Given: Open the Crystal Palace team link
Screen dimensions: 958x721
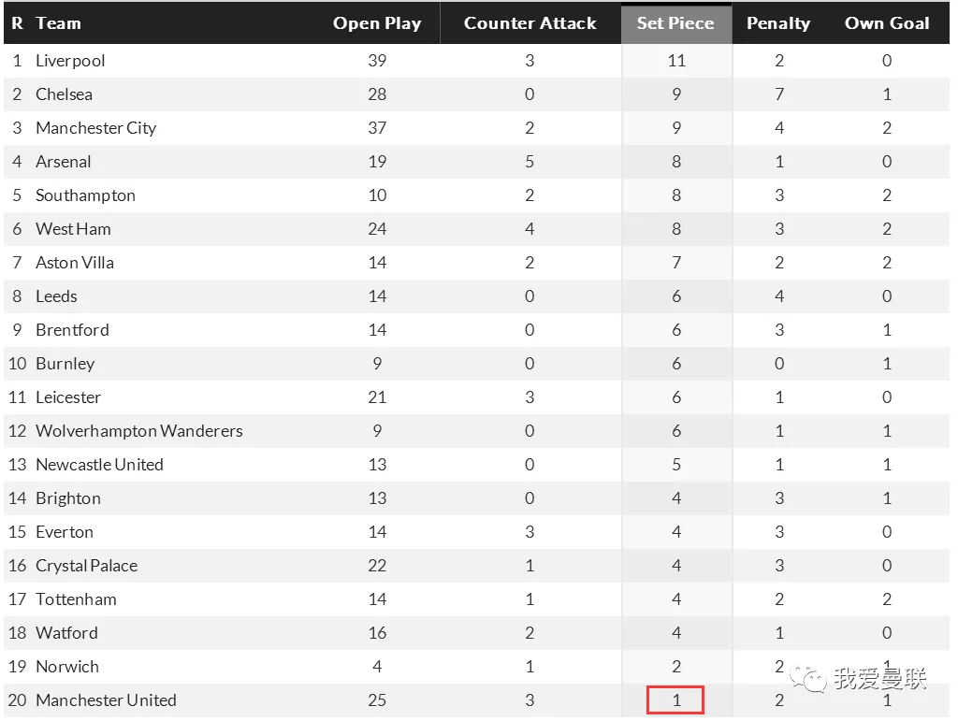Looking at the screenshot, I should click(86, 566).
